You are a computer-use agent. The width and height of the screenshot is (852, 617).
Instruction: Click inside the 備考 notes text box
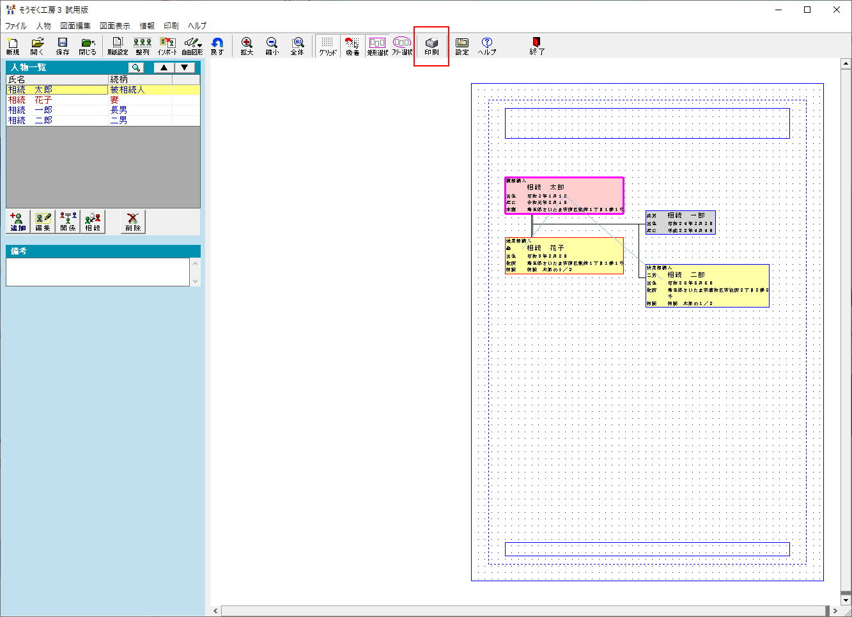click(x=97, y=272)
